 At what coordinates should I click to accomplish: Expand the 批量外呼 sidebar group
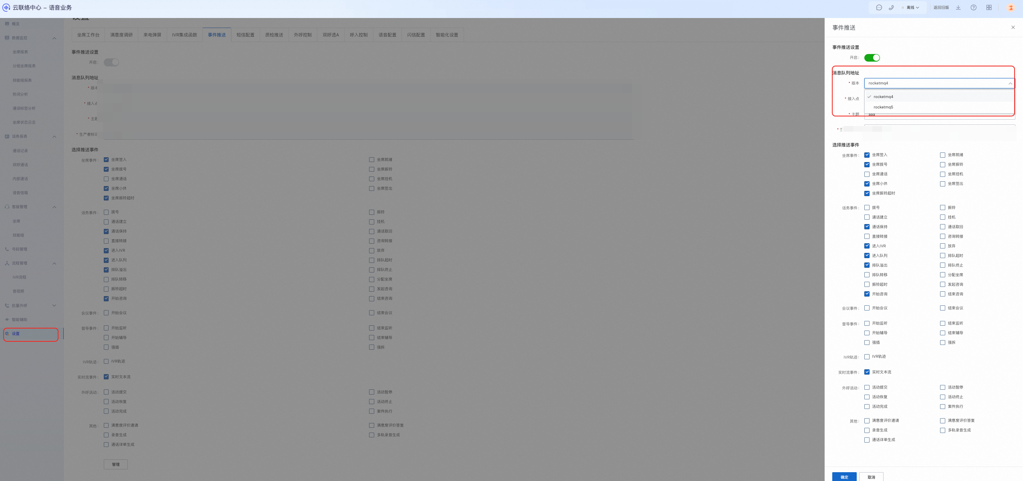54,305
